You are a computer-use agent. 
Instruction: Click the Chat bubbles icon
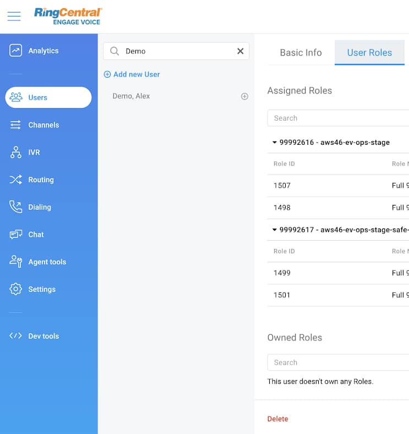16,235
